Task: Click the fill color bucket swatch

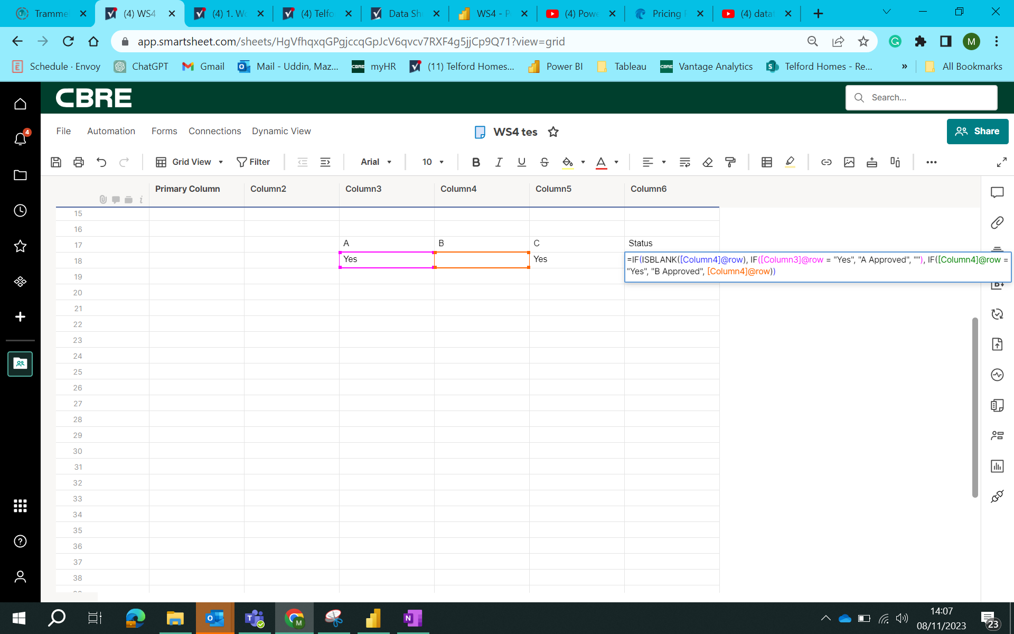Action: (x=568, y=162)
